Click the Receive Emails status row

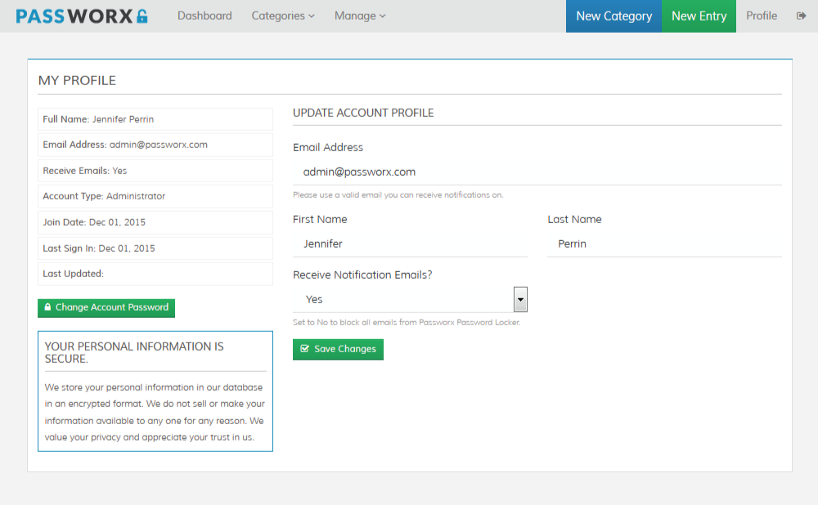point(155,171)
